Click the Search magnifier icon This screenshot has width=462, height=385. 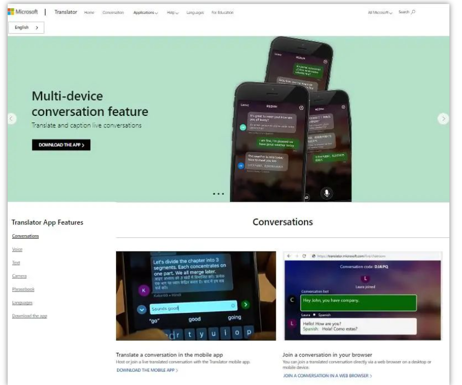(413, 12)
